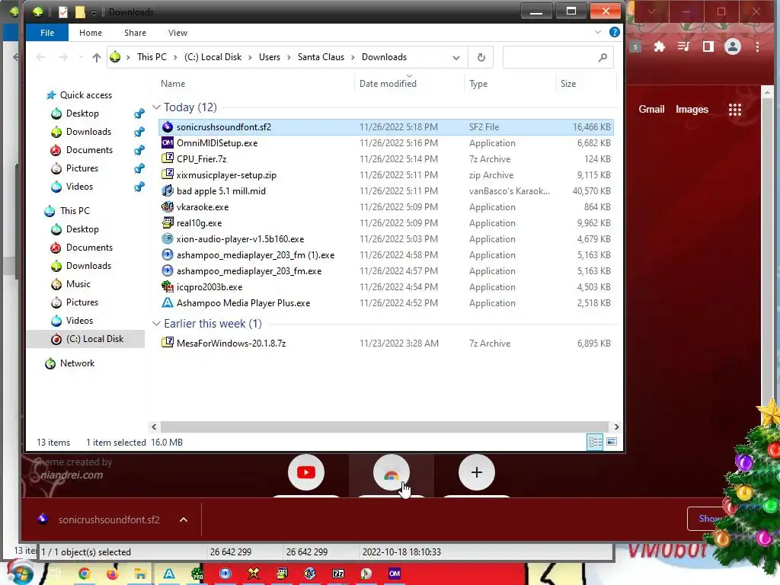This screenshot has width=780, height=585.
Task: Open Videos folder under This PC
Action: point(79,321)
